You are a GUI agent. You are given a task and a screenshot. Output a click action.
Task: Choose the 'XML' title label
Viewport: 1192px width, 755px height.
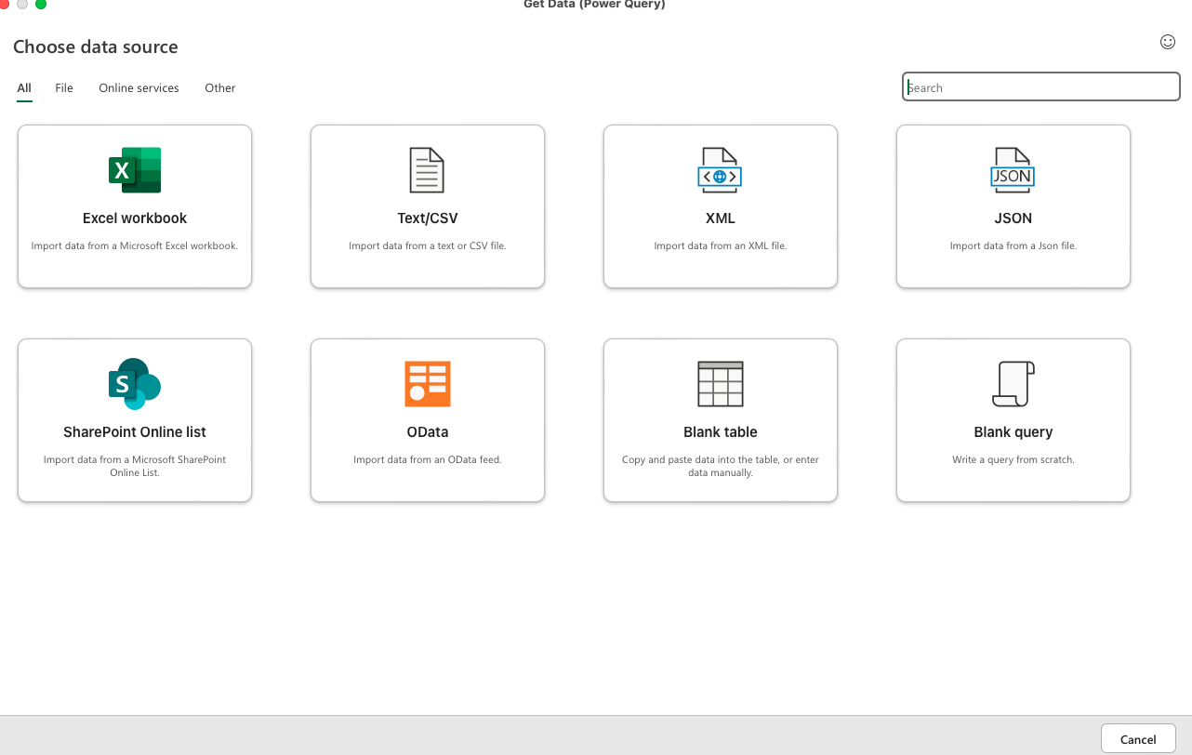click(721, 219)
